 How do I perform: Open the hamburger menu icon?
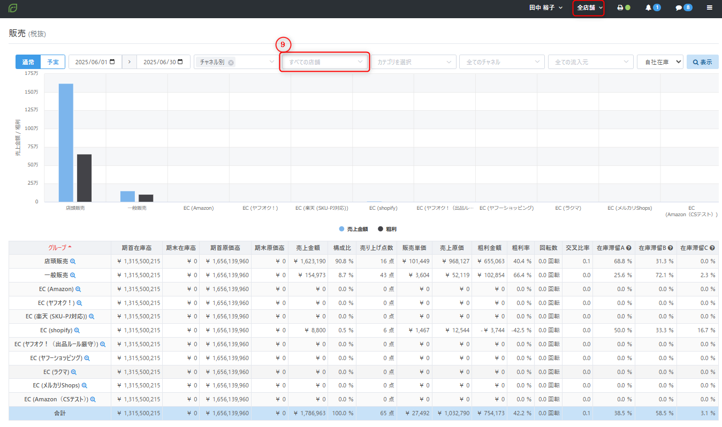pyautogui.click(x=710, y=8)
